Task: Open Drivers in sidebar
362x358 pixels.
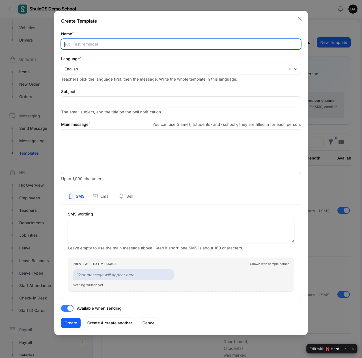Action: [x=26, y=40]
